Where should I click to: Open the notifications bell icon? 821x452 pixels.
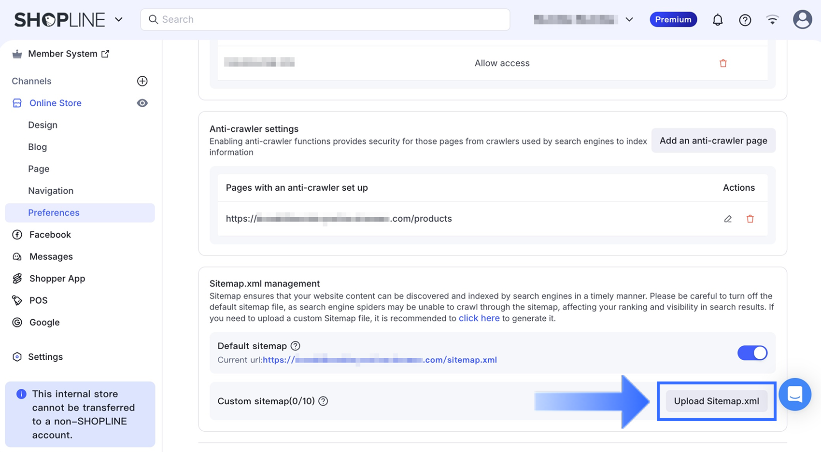(x=718, y=20)
